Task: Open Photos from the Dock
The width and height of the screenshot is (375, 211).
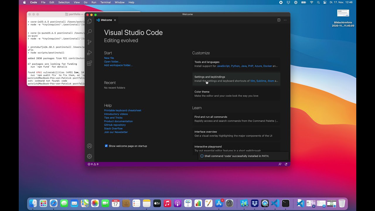Action: click(95, 203)
